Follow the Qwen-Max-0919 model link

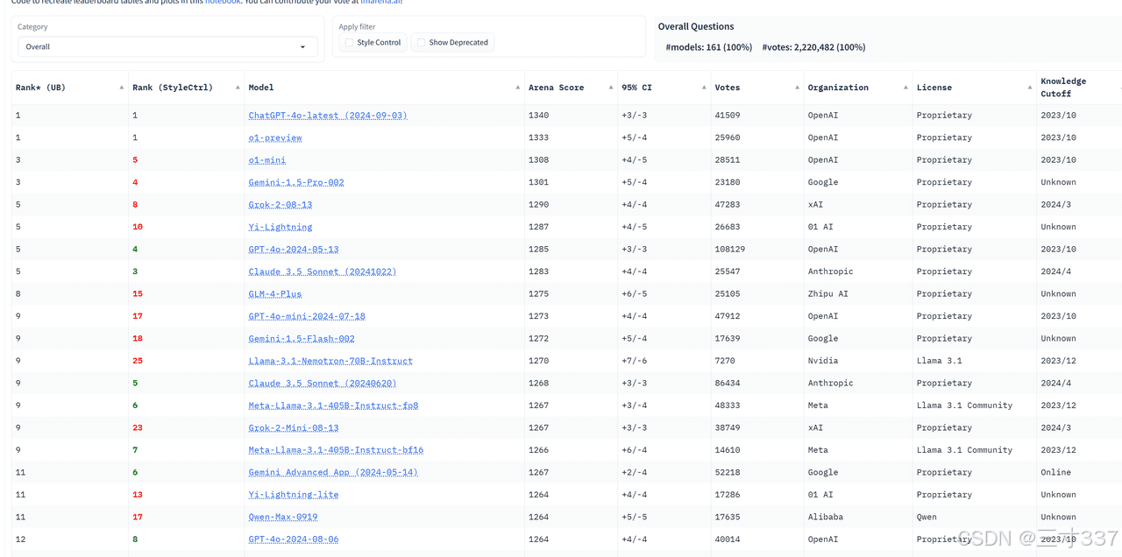point(283,518)
